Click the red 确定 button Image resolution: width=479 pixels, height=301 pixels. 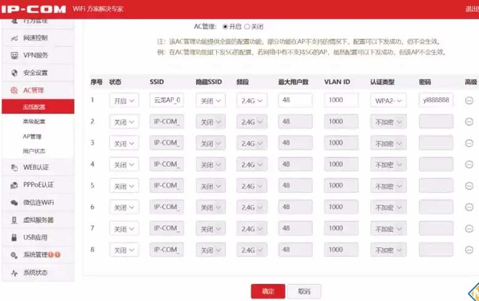click(268, 291)
